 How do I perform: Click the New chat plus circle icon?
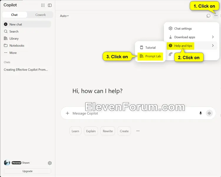pos(6,24)
